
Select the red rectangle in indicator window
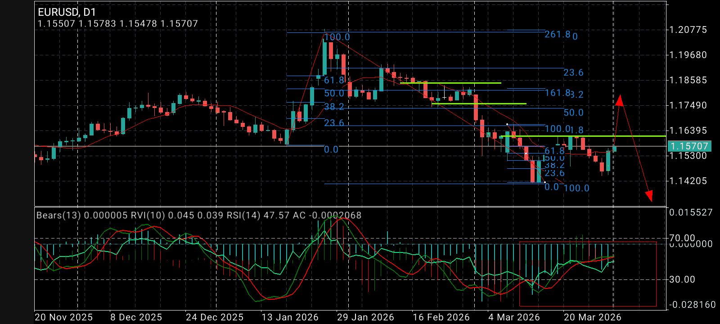click(588, 274)
